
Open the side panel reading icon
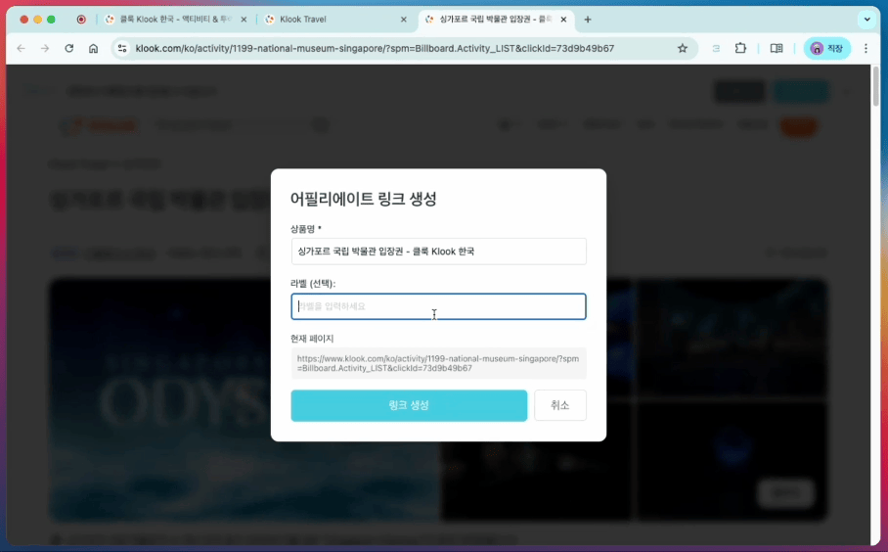pos(777,49)
